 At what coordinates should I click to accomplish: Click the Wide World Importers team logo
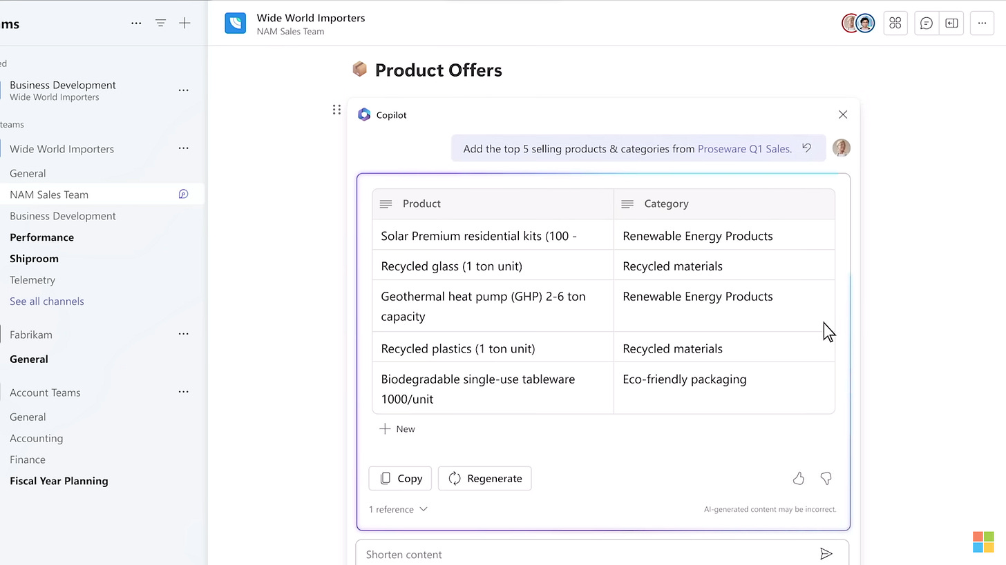tap(235, 23)
